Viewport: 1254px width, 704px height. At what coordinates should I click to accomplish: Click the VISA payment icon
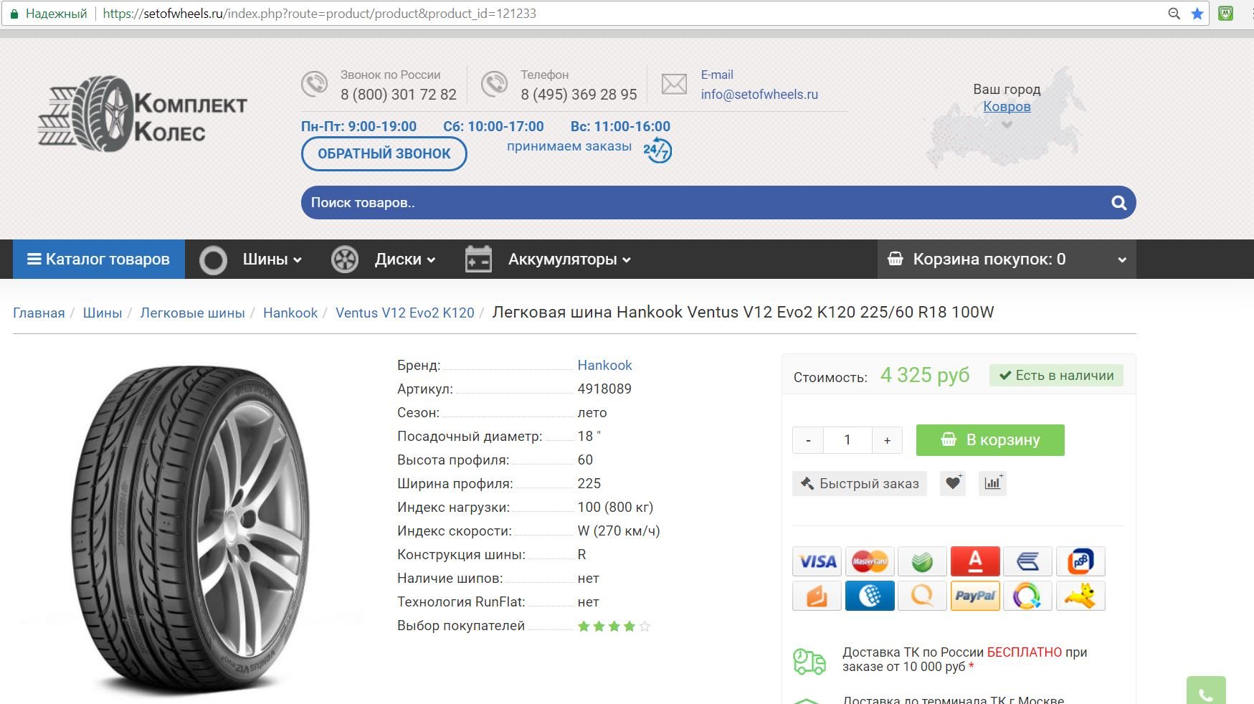(x=817, y=561)
